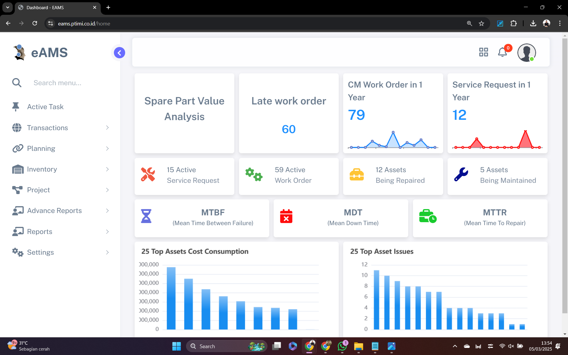Click the MTTR green briefcase clock icon
Image resolution: width=568 pixels, height=355 pixels.
click(x=427, y=216)
